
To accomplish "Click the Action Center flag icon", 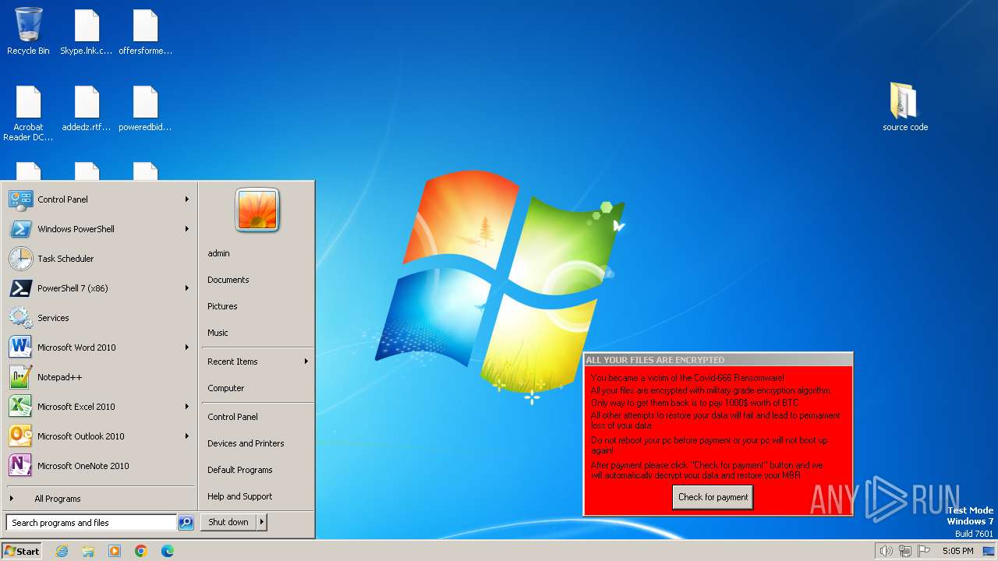I will [925, 551].
